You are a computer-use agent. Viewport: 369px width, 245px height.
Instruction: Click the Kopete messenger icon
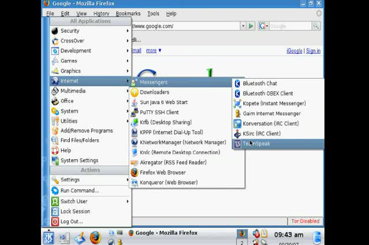[x=237, y=104]
